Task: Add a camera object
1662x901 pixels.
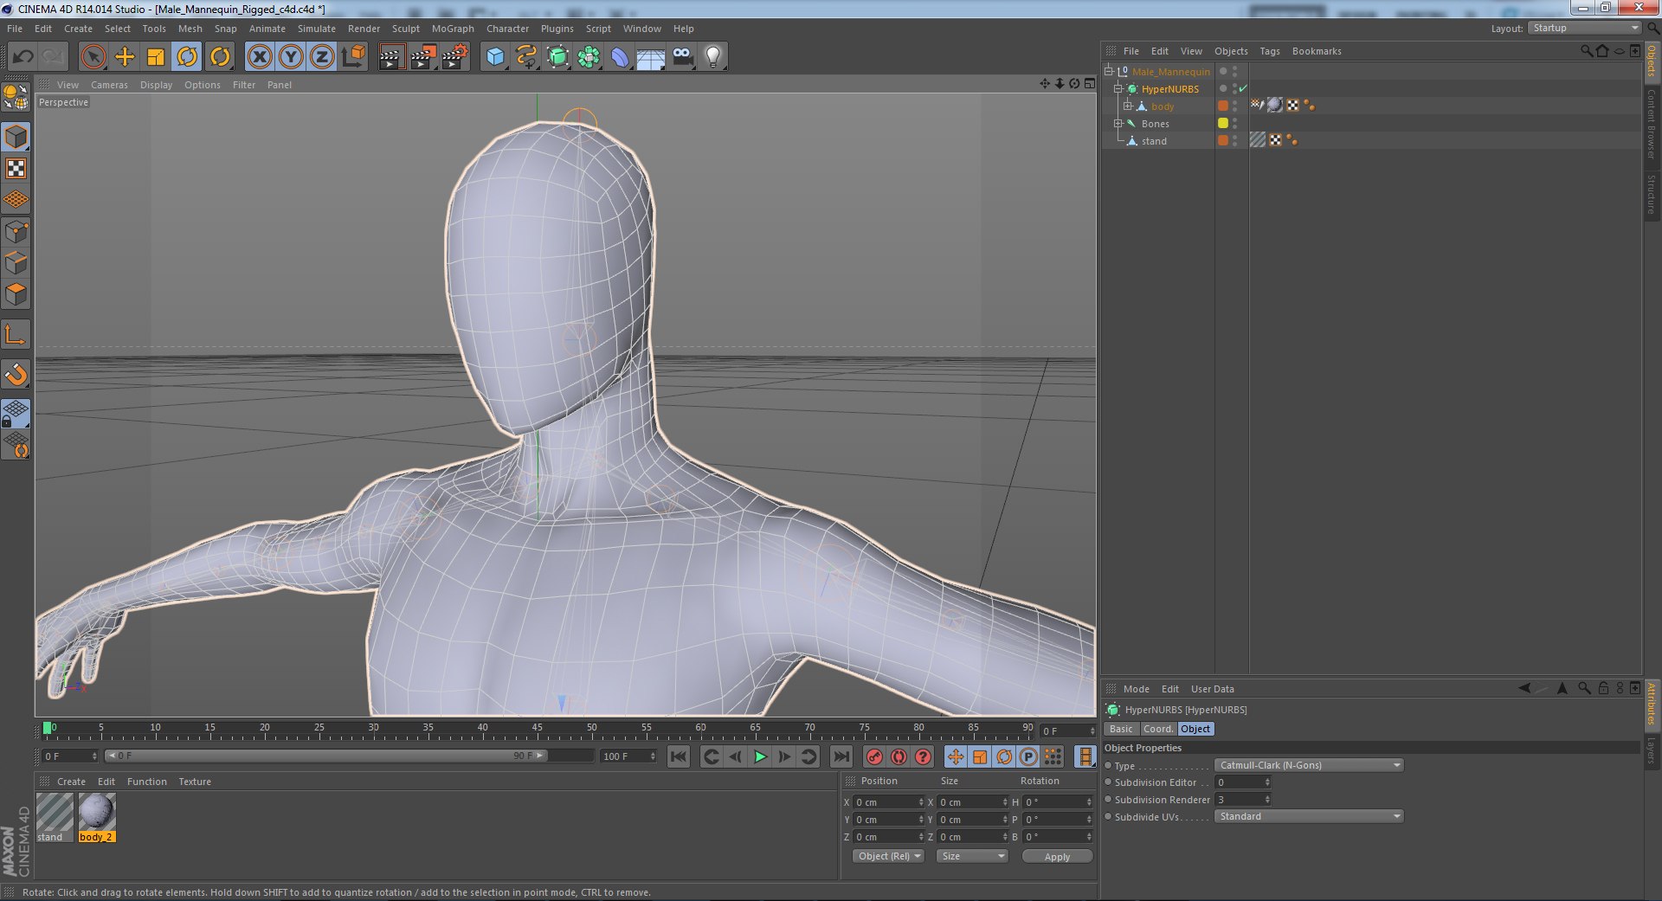Action: click(x=683, y=57)
